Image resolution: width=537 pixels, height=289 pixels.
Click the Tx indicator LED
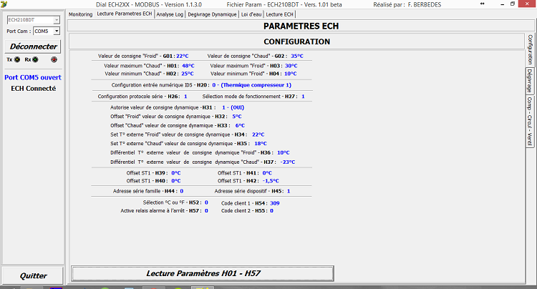tap(16, 60)
